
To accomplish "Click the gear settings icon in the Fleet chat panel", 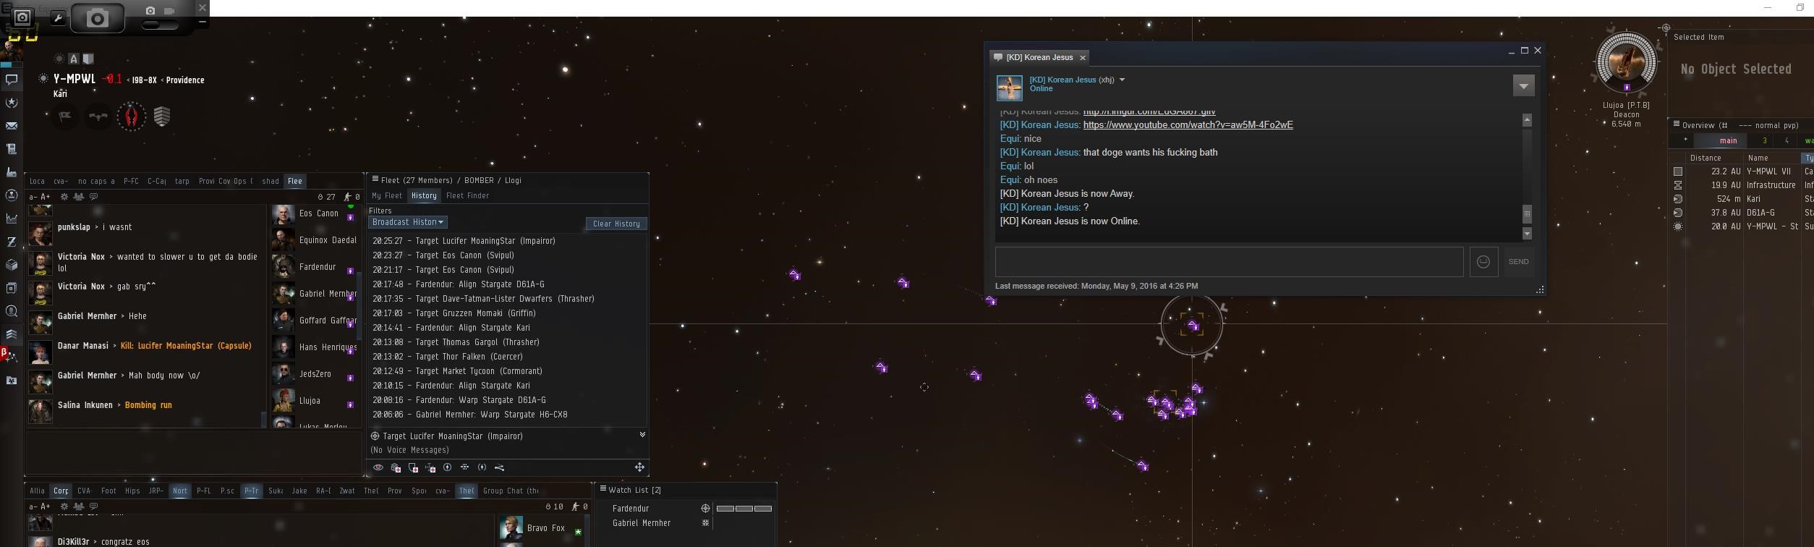I will pos(64,197).
